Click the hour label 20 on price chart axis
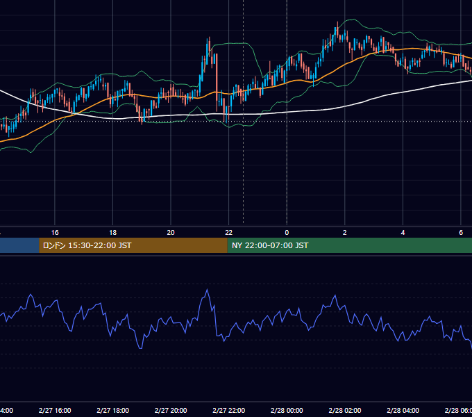This screenshot has width=472, height=417. pos(171,233)
